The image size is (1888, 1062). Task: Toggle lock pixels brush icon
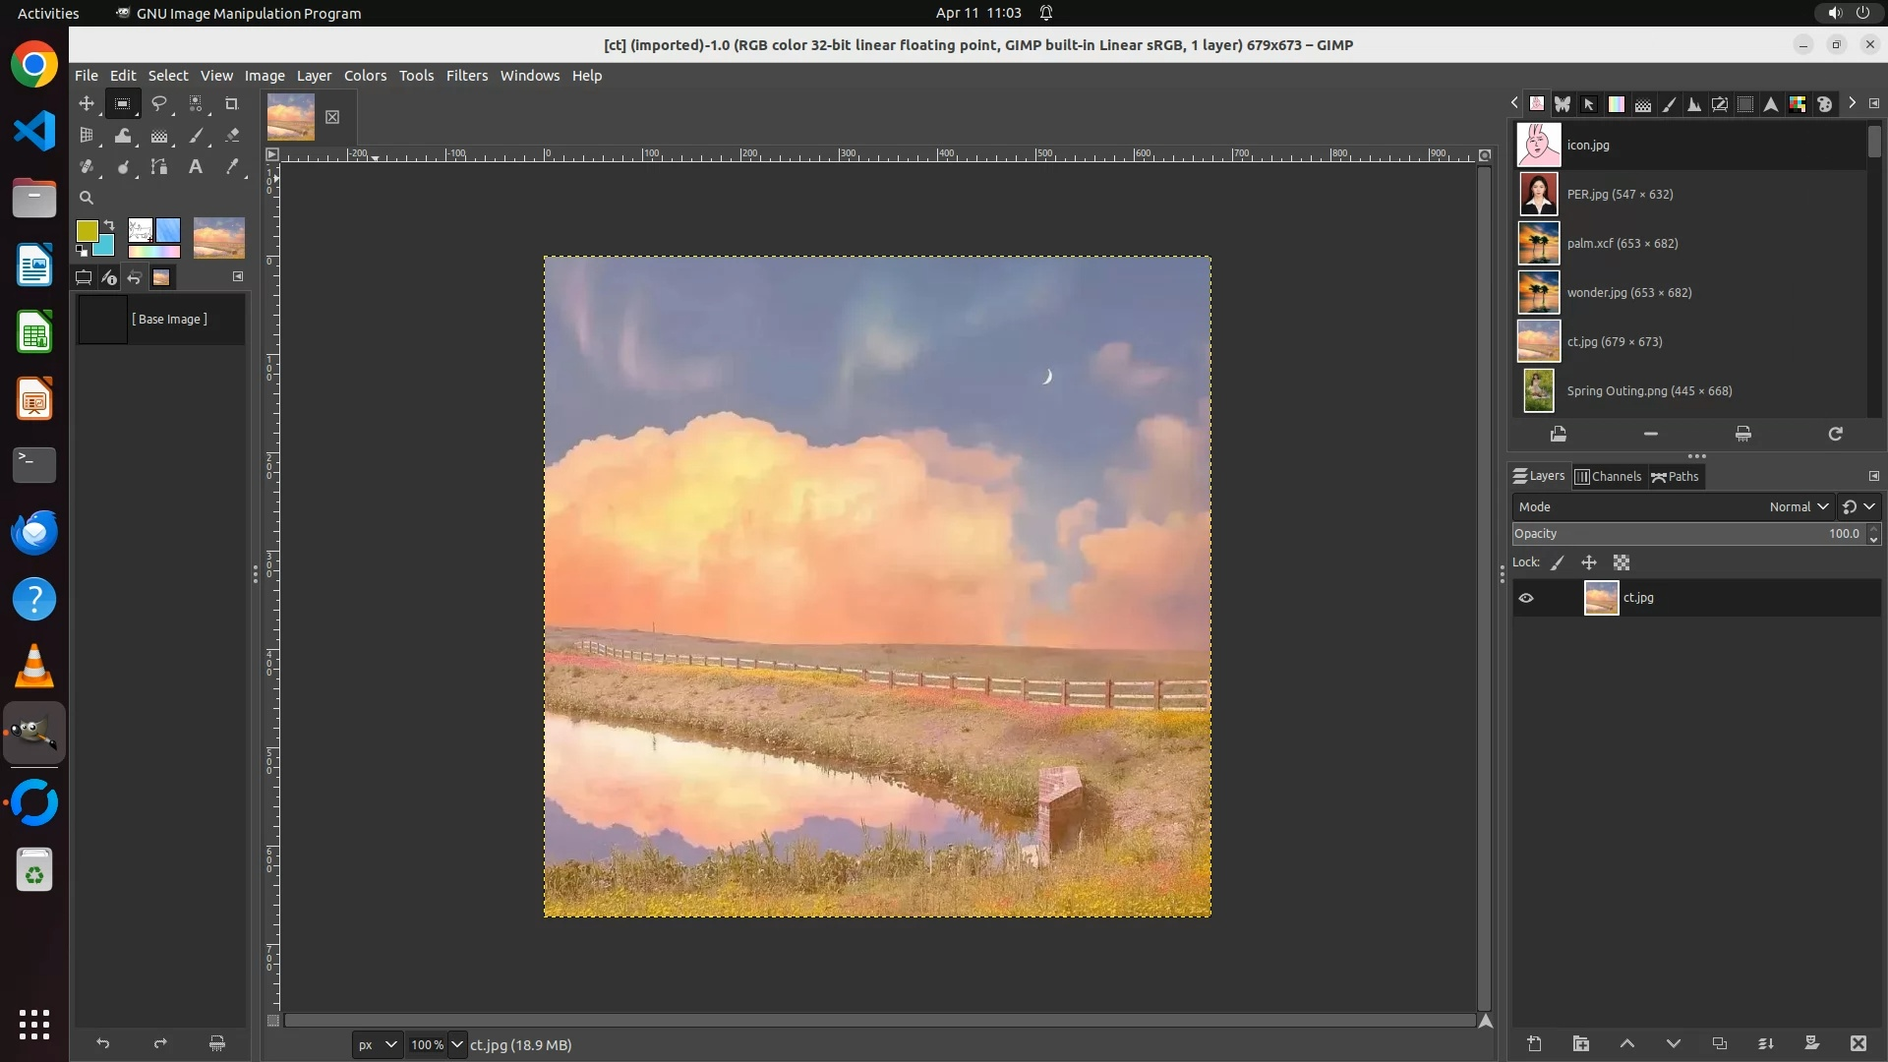click(1558, 563)
